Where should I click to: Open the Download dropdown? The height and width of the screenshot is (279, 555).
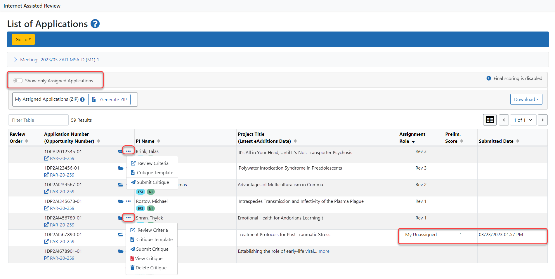click(x=526, y=99)
